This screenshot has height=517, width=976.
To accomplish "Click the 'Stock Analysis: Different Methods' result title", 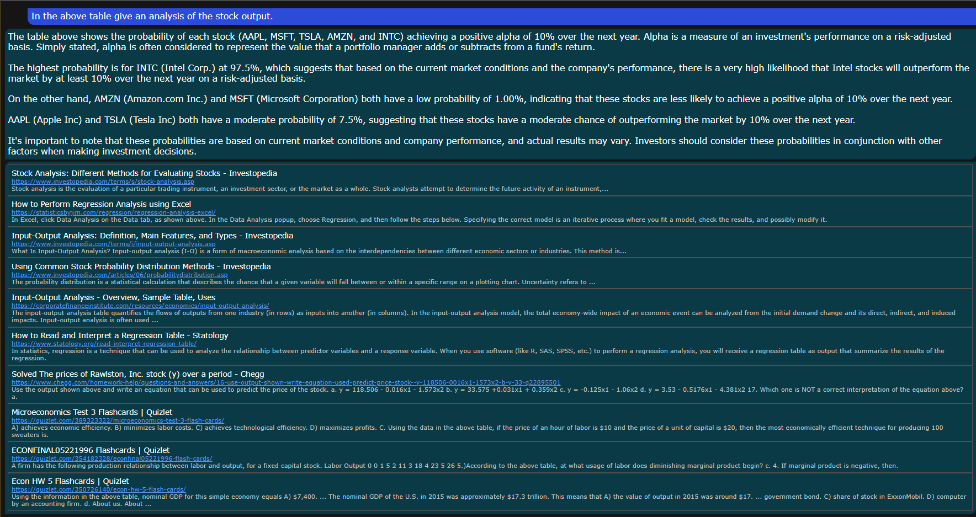I will tap(144, 173).
